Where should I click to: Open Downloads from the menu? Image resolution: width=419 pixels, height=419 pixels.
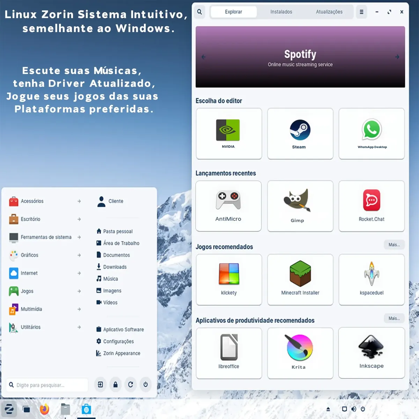point(111,267)
